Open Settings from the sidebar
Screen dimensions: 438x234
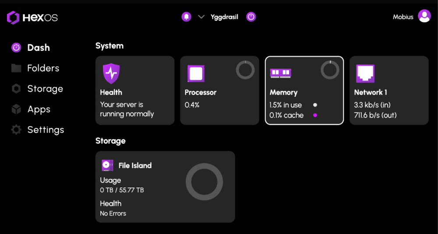point(46,130)
